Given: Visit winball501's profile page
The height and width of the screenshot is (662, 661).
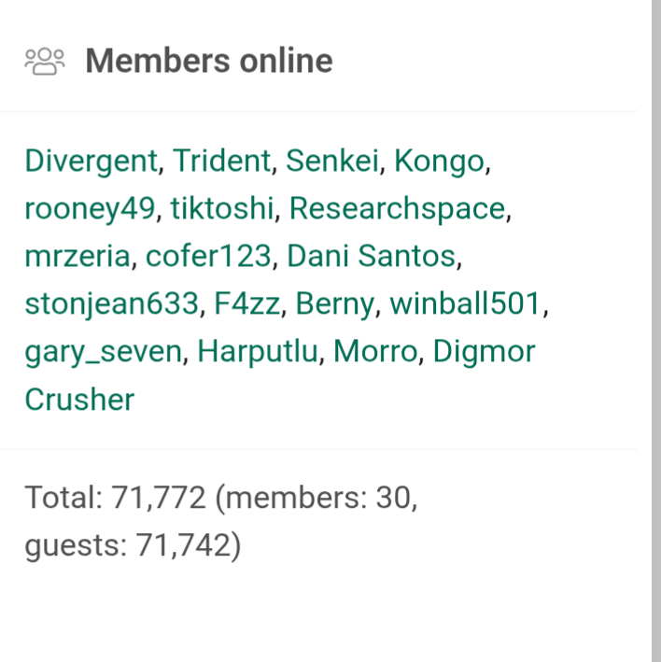Looking at the screenshot, I should coord(465,303).
